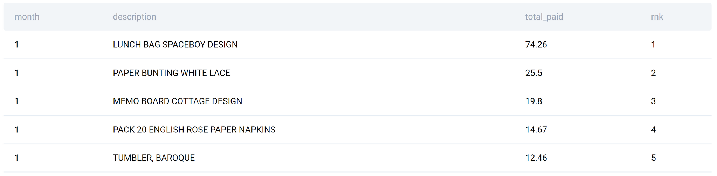Click the total_paid value 14.67
The height and width of the screenshot is (176, 717).
click(536, 130)
